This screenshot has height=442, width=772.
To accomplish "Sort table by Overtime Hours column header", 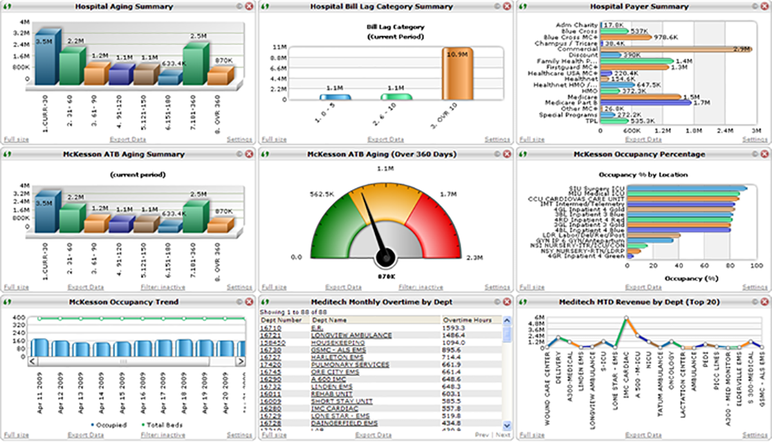I will (468, 320).
